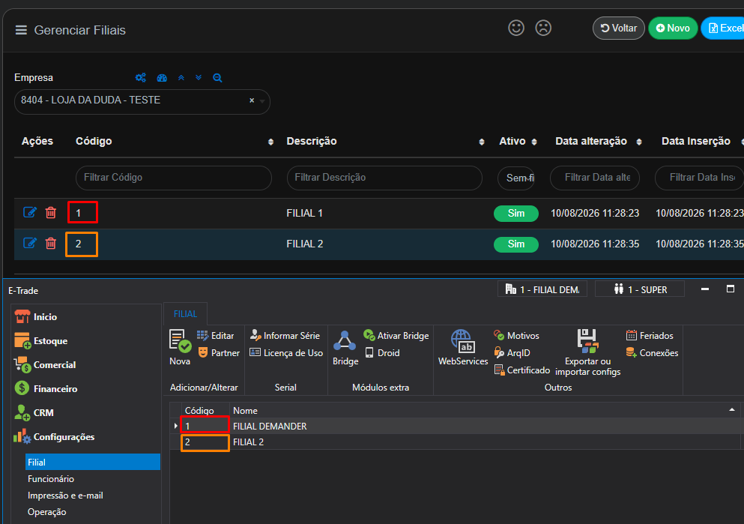Toggle the Sim active badge for FILIAL 1
The height and width of the screenshot is (524, 744).
tap(516, 214)
